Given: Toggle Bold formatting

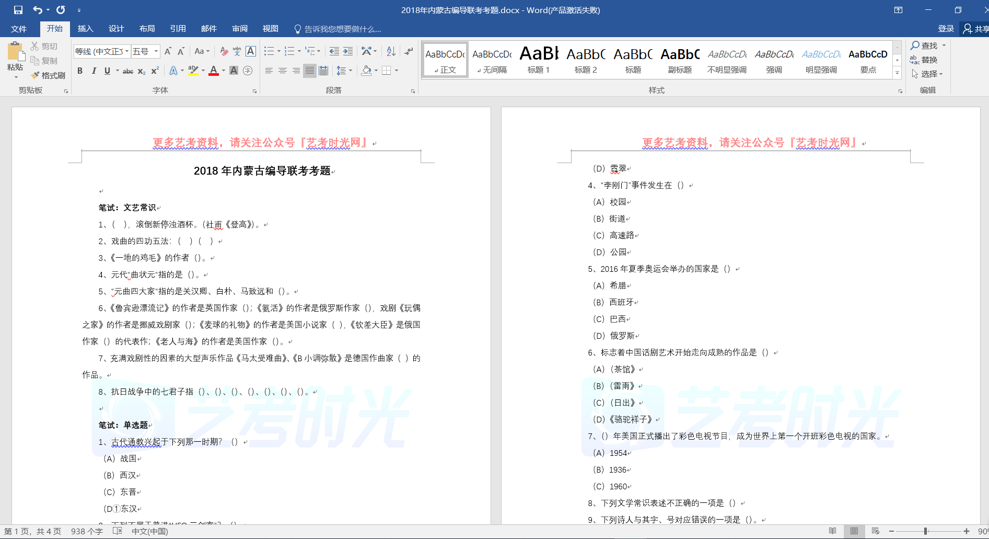Looking at the screenshot, I should tap(80, 71).
